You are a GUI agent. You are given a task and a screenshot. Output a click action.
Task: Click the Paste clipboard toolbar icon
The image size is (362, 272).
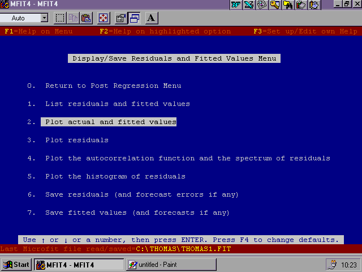[x=85, y=18]
